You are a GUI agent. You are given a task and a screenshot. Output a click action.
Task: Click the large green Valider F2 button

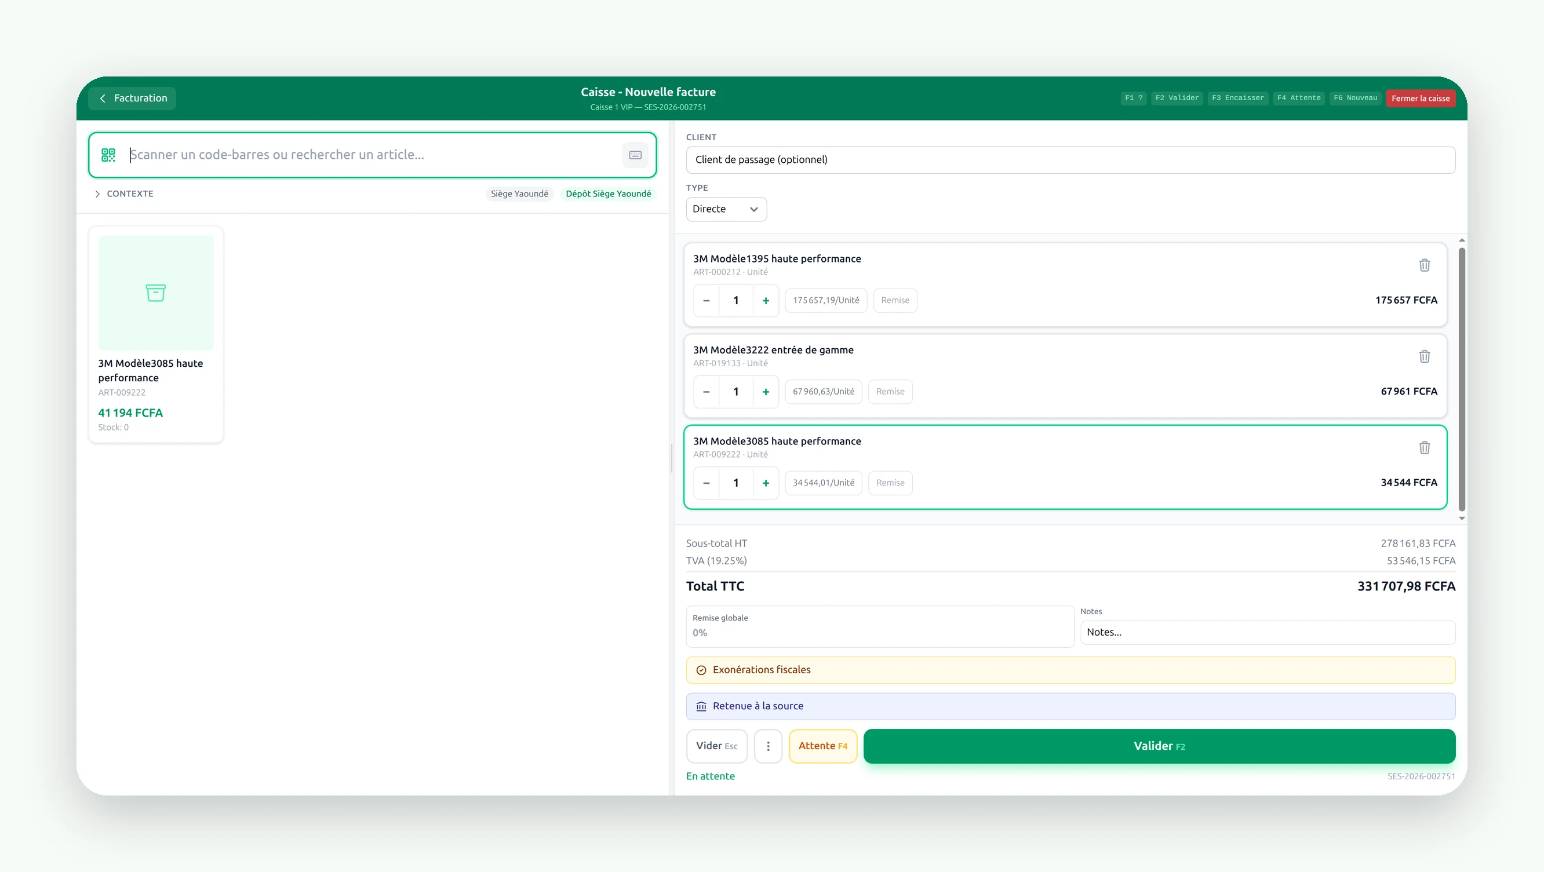(1159, 746)
